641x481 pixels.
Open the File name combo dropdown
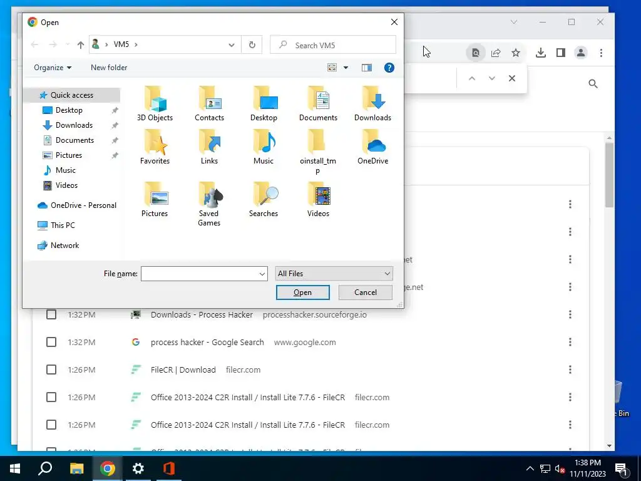[x=262, y=274]
